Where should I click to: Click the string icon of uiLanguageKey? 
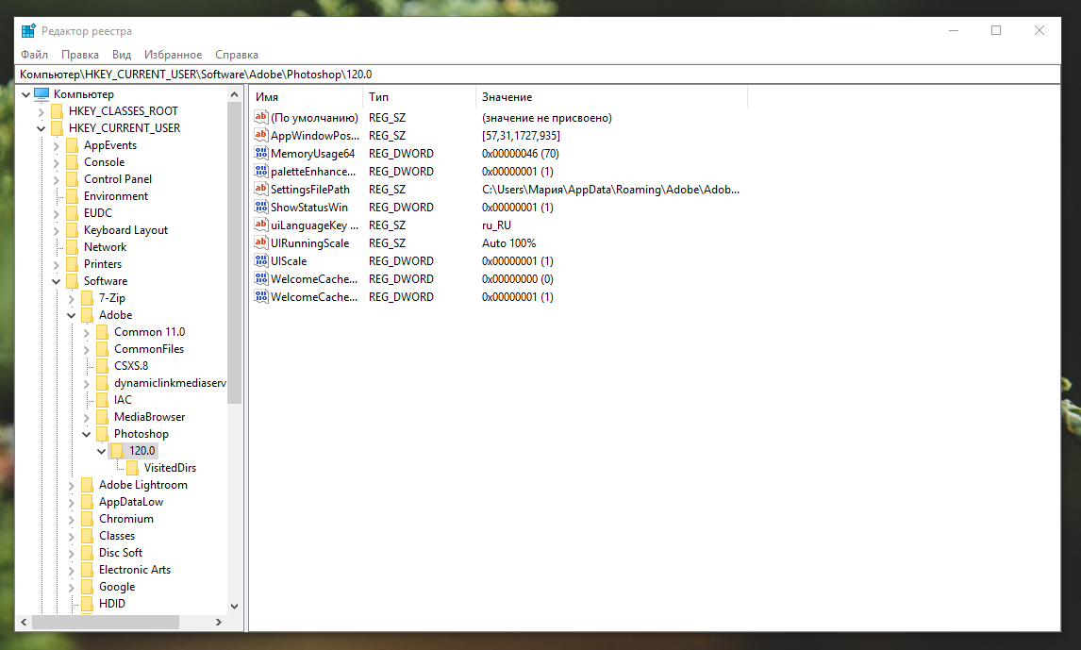click(x=260, y=225)
